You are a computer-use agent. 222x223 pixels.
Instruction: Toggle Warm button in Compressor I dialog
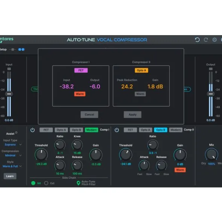coord(80,94)
